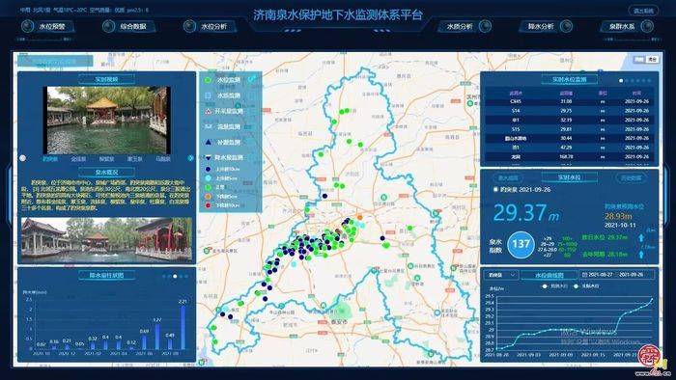The height and width of the screenshot is (380, 676).
Task: Click the 实时视频 live video feed
Action: coord(106,120)
